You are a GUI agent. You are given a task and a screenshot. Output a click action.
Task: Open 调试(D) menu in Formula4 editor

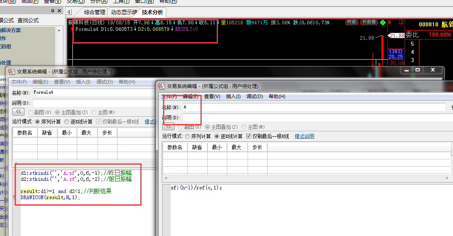105,82
